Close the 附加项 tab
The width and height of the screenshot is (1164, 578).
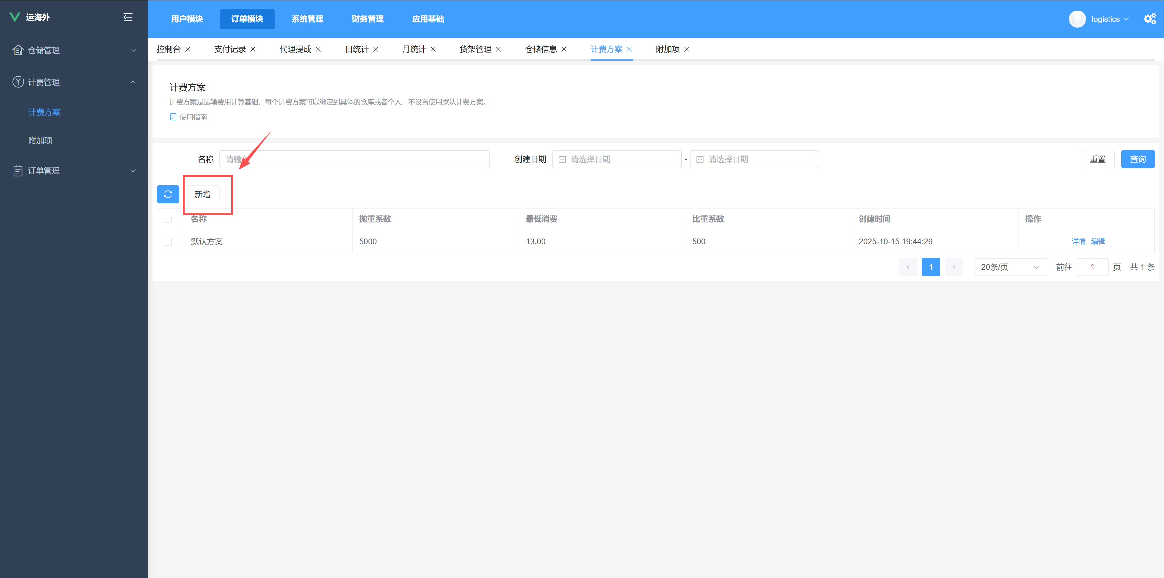[x=686, y=49]
